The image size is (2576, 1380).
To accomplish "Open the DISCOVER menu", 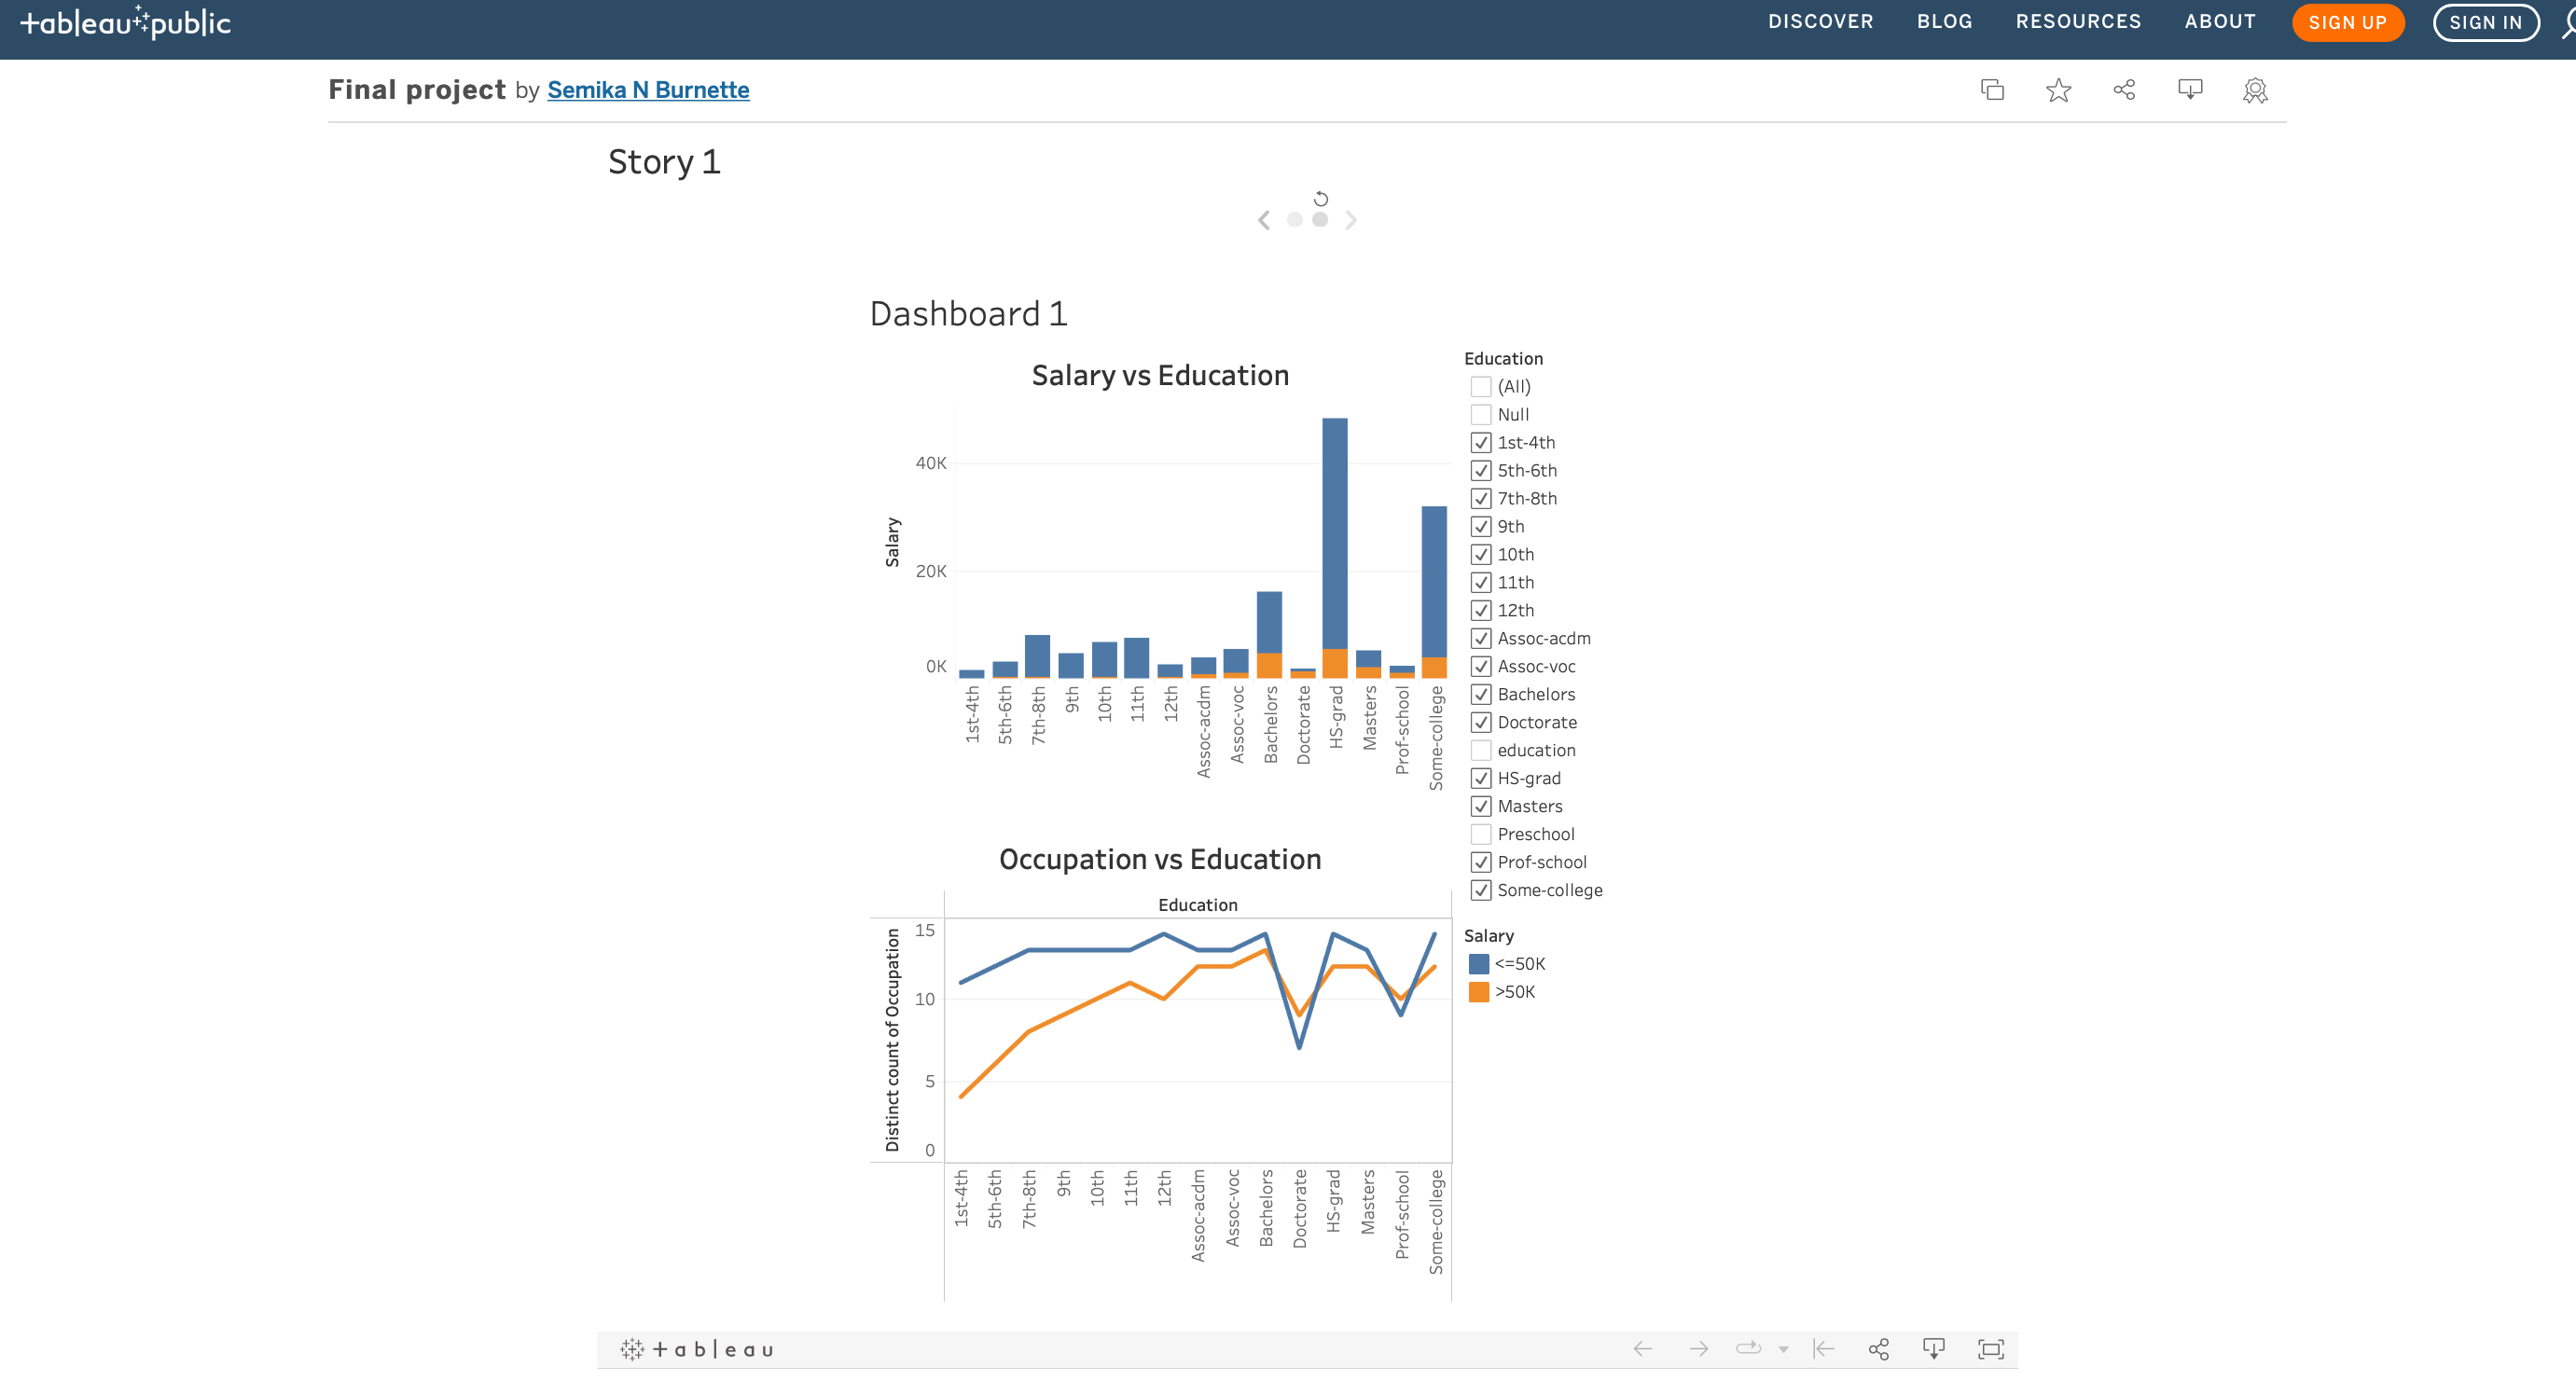I will pyautogui.click(x=1820, y=22).
